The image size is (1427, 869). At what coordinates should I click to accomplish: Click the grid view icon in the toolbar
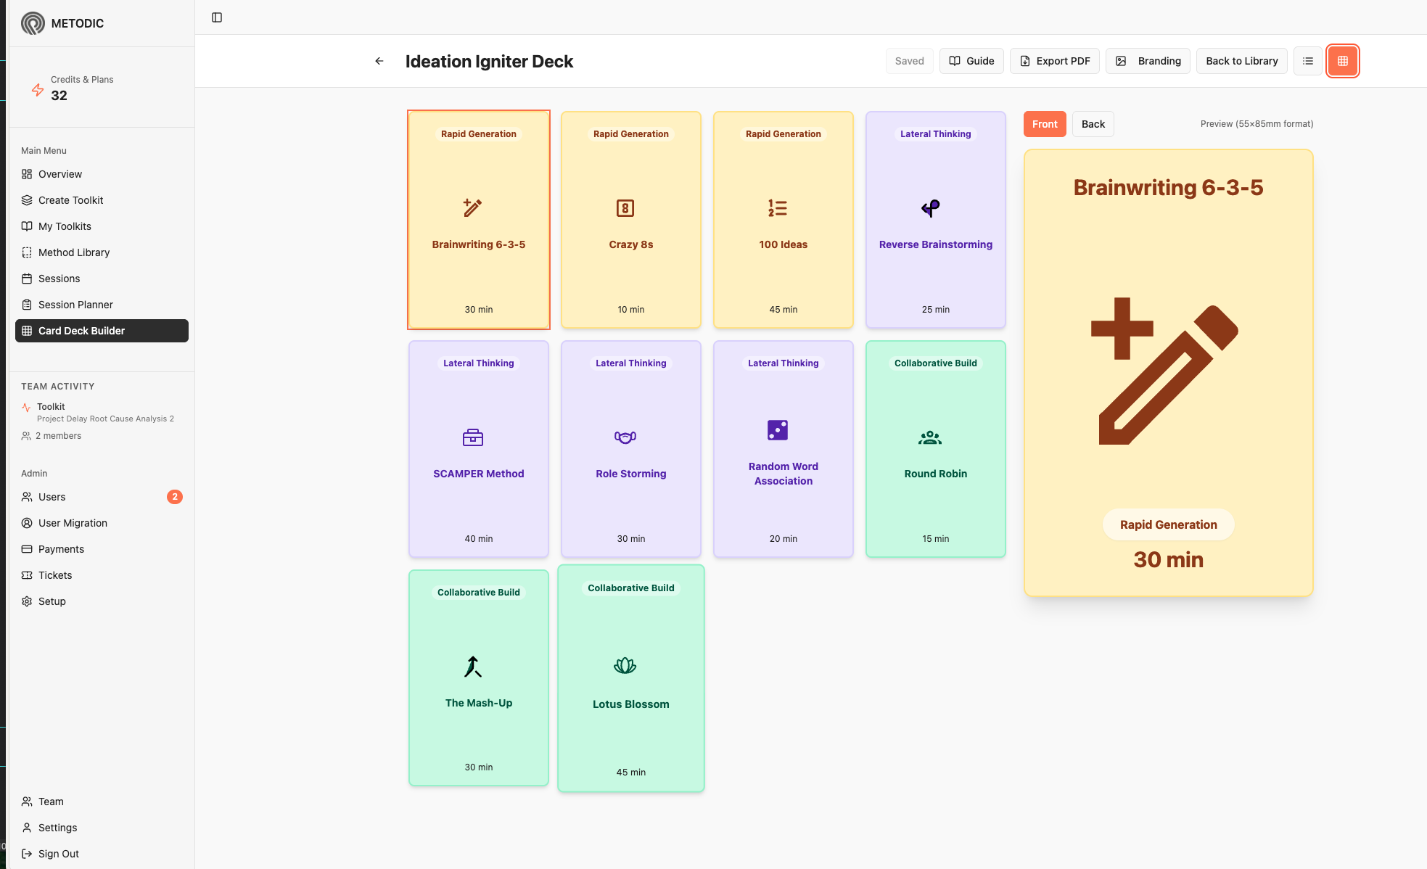pos(1342,61)
